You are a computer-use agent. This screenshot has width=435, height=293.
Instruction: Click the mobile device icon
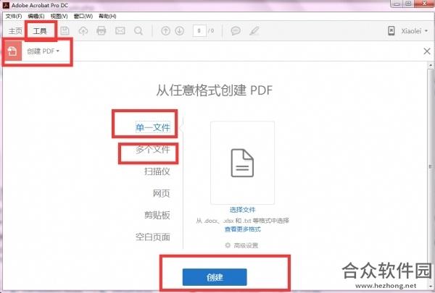tap(391, 30)
